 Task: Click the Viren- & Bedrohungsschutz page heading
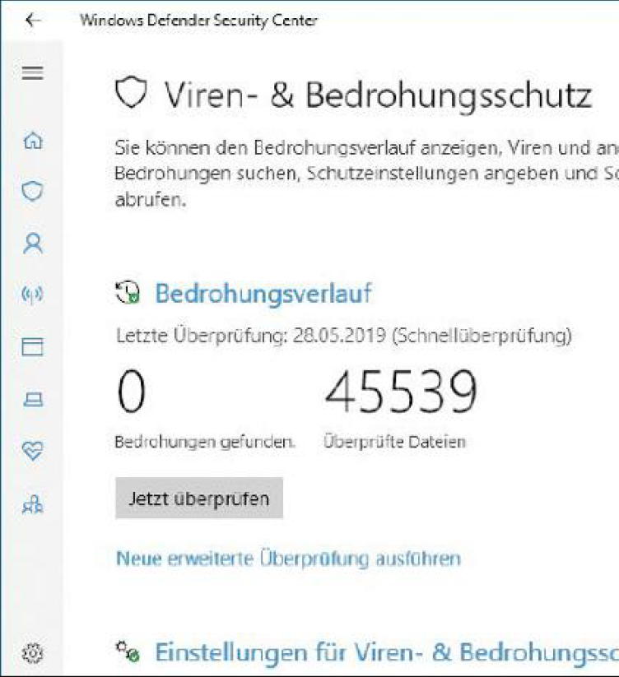378,96
